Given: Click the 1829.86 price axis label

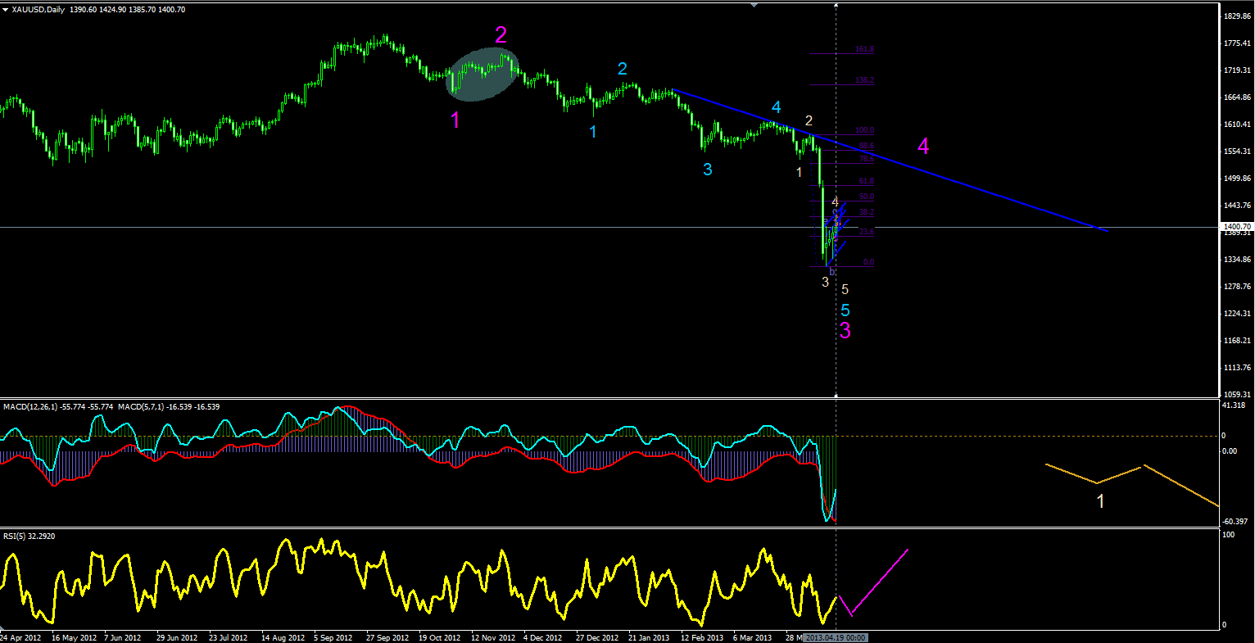Looking at the screenshot, I should pyautogui.click(x=1237, y=16).
